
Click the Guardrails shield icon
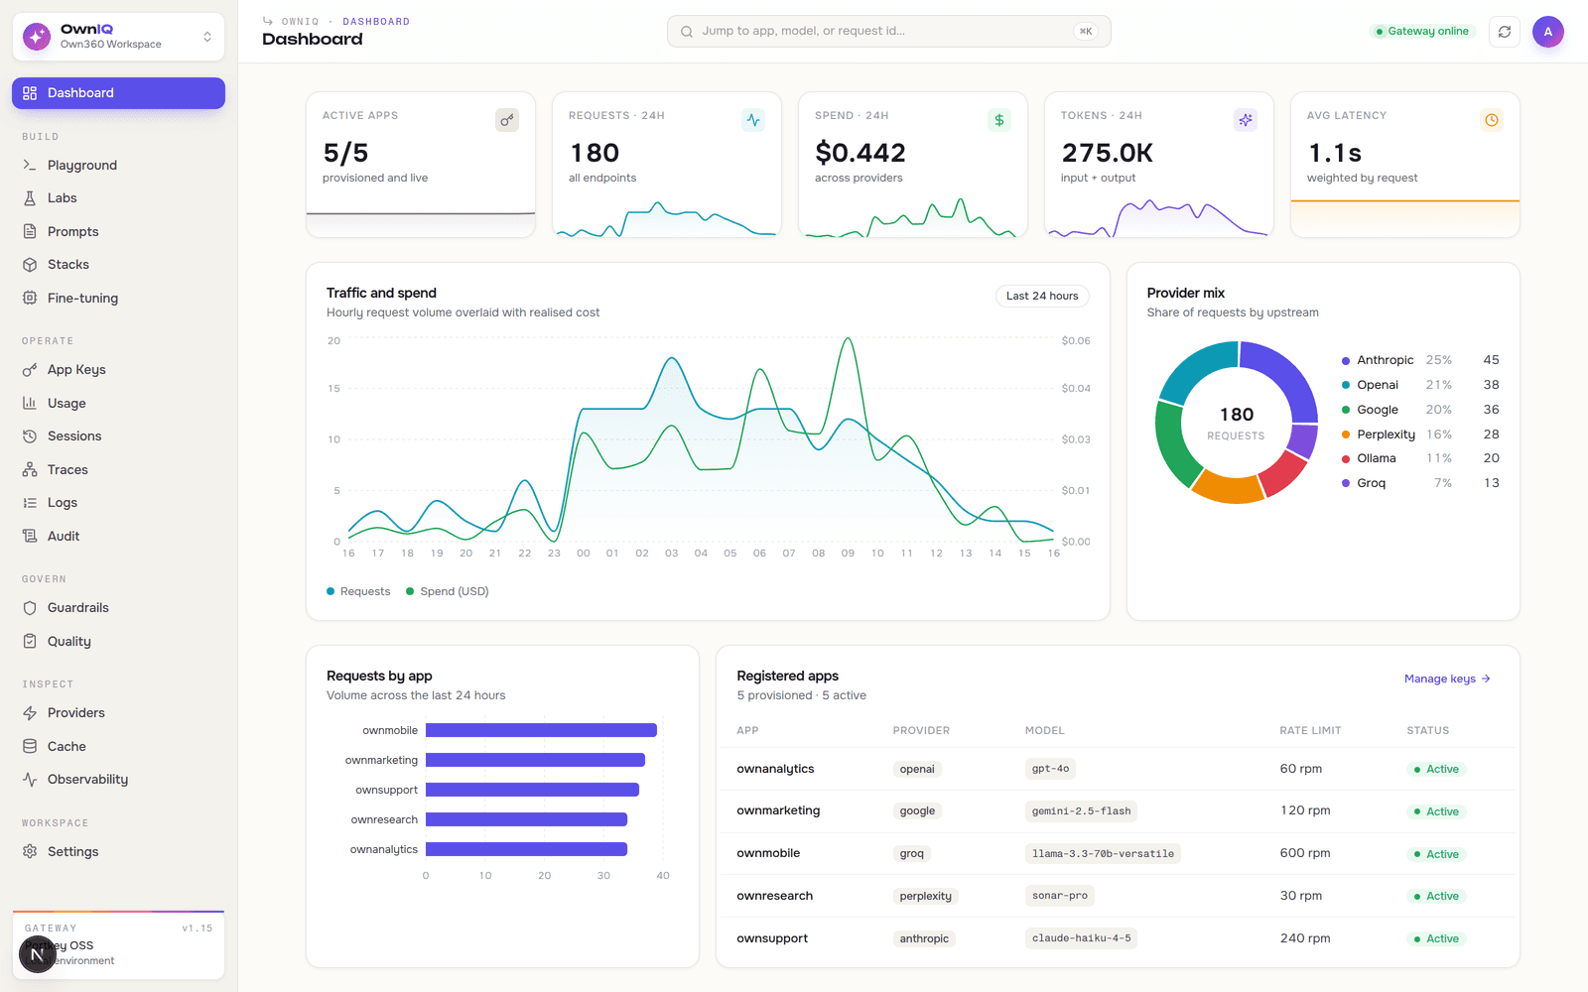click(x=30, y=608)
